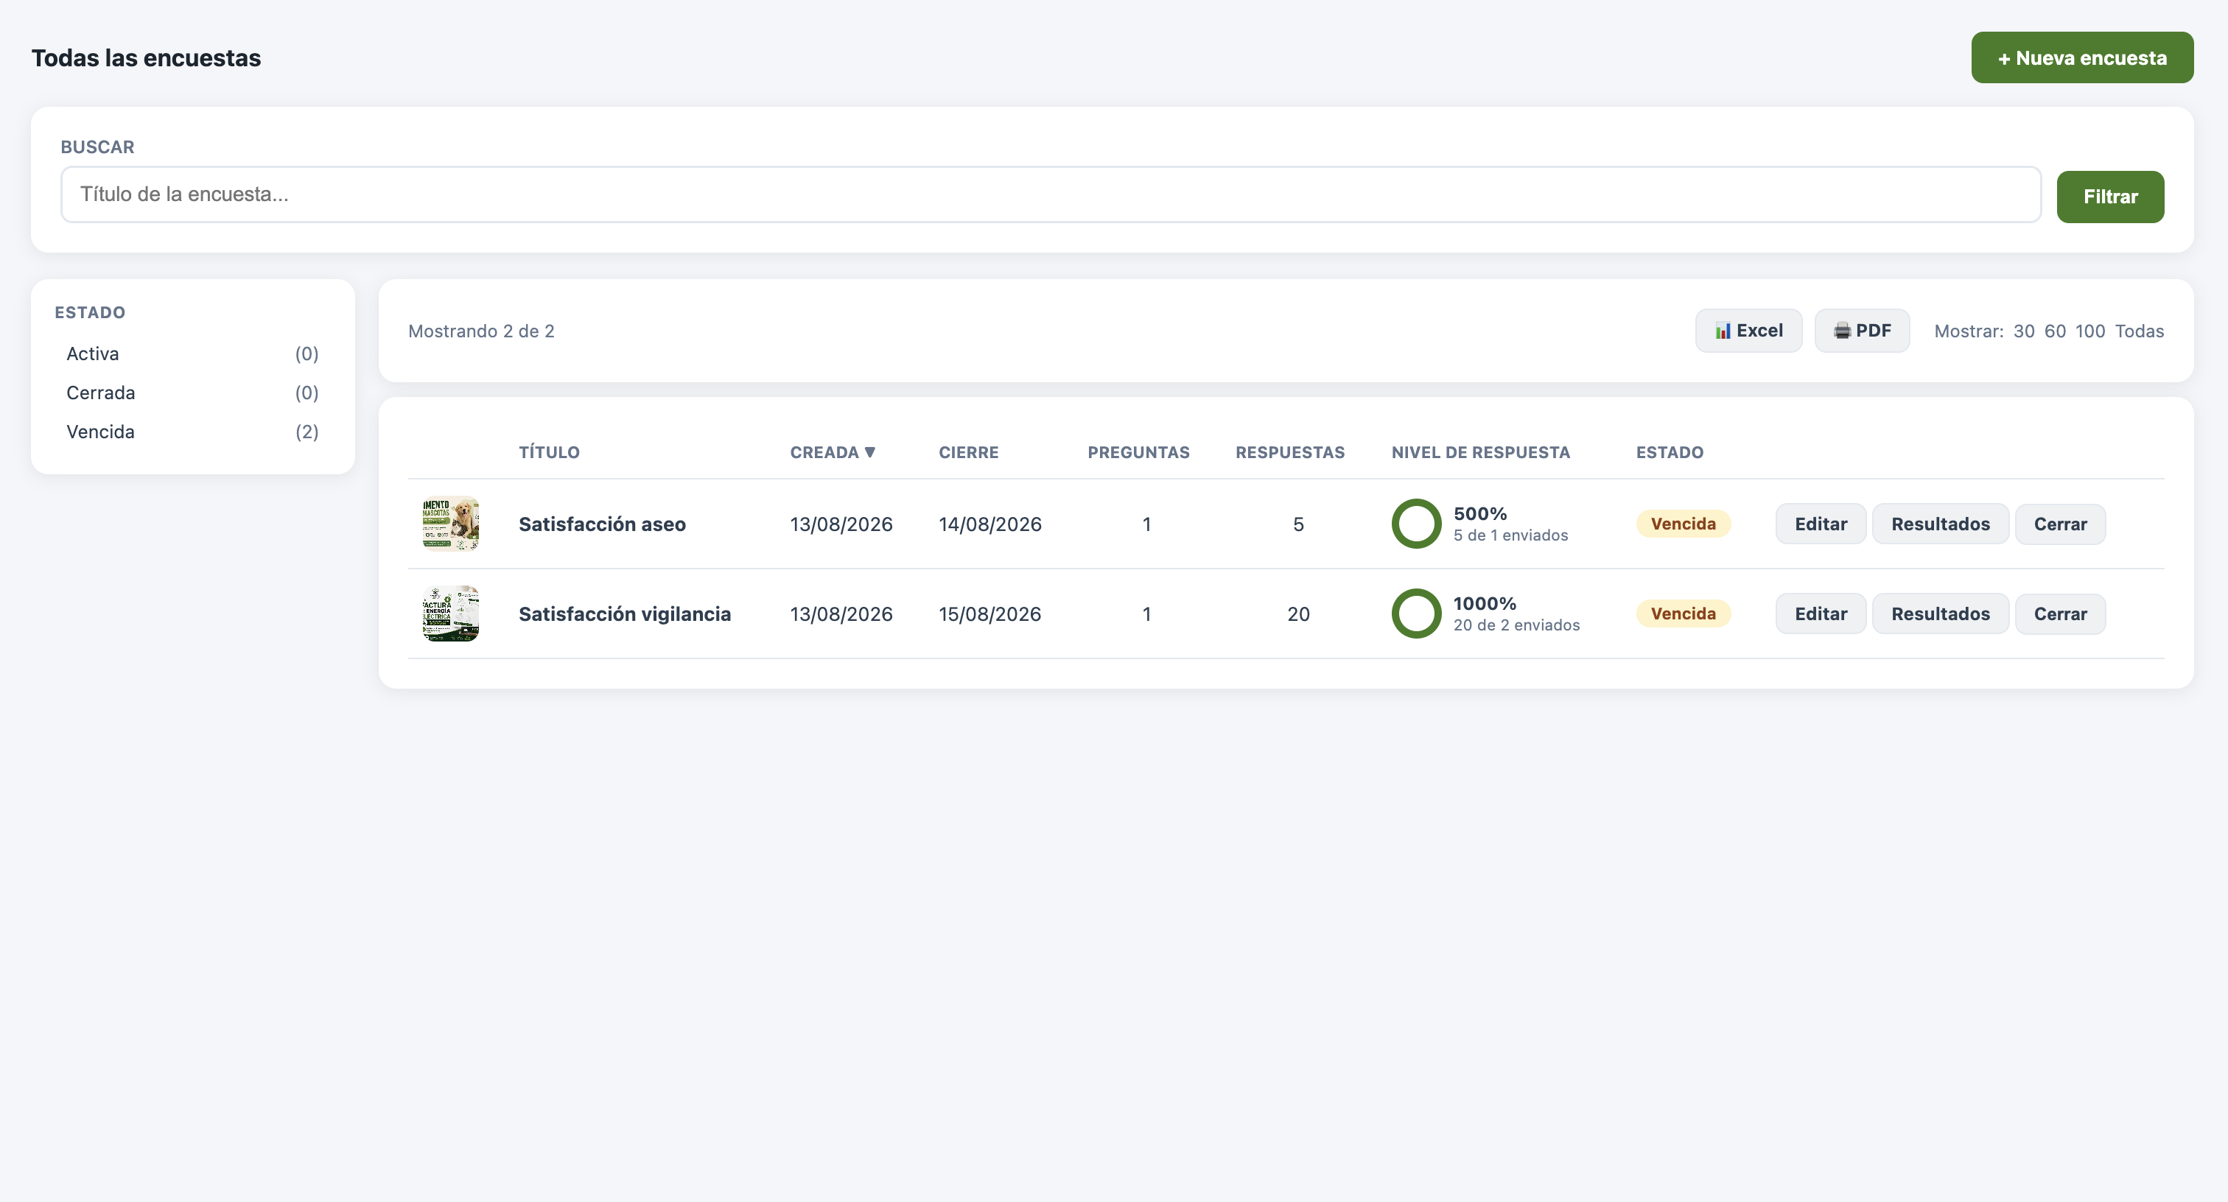
Task: Show 100 surveys per page
Action: tap(2089, 331)
